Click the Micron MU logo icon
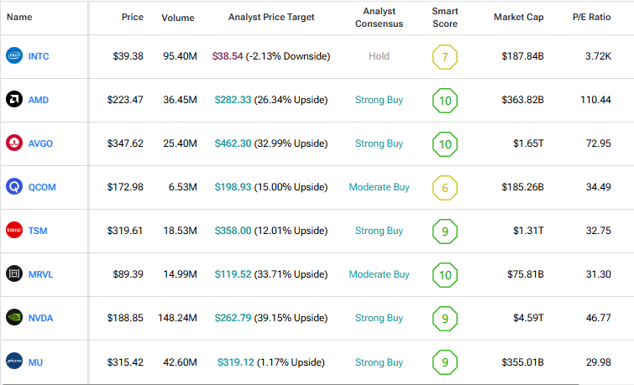634x385 pixels. click(14, 362)
